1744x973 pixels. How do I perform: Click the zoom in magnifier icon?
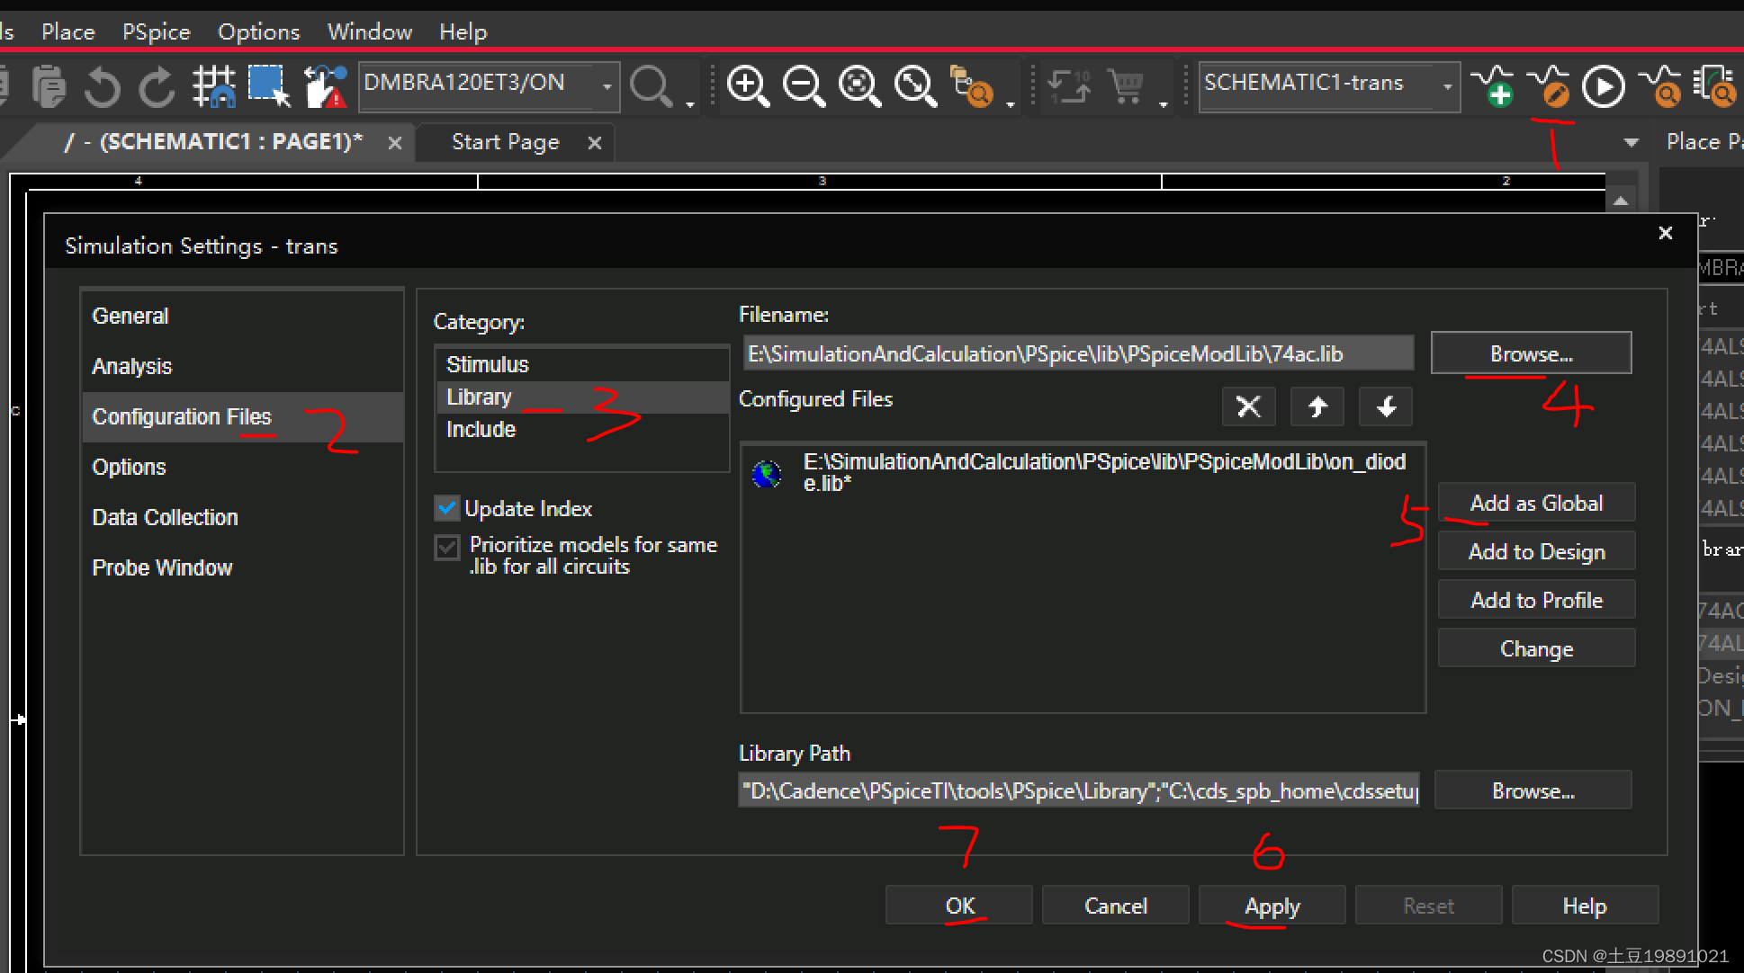pos(747,86)
